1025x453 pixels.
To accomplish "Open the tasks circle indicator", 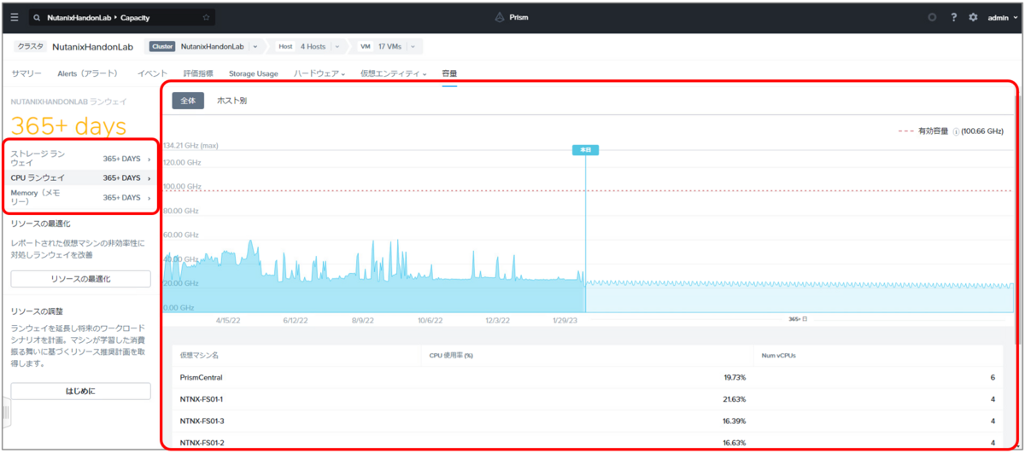I will click(x=933, y=17).
